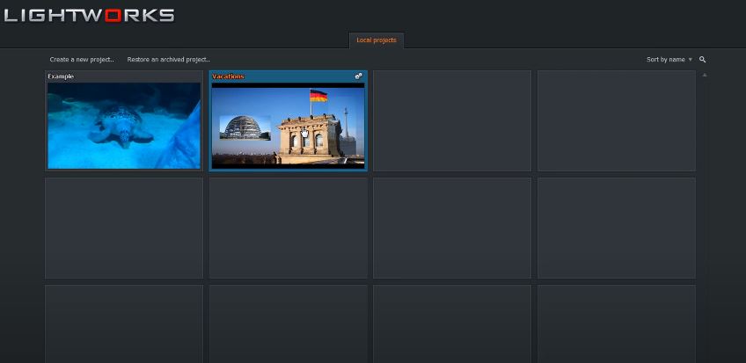Viewport: 746px width, 363px height.
Task: Open the Vacations project thumbnail
Action: pos(289,126)
